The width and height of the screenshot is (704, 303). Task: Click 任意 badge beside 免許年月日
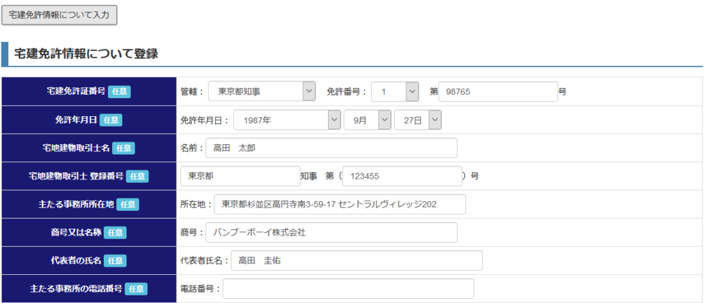pos(111,120)
